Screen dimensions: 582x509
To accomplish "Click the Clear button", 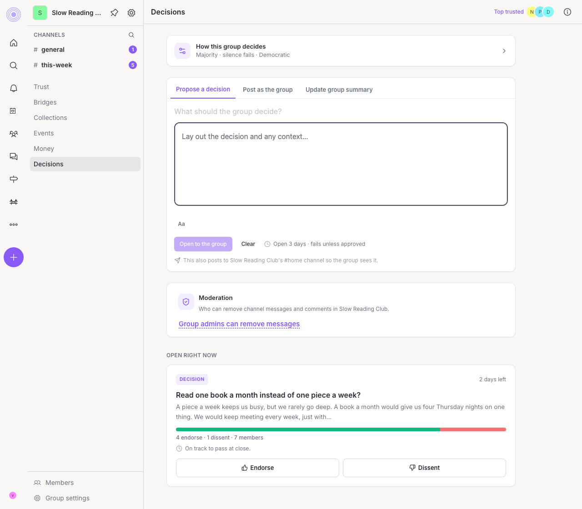I will point(248,244).
